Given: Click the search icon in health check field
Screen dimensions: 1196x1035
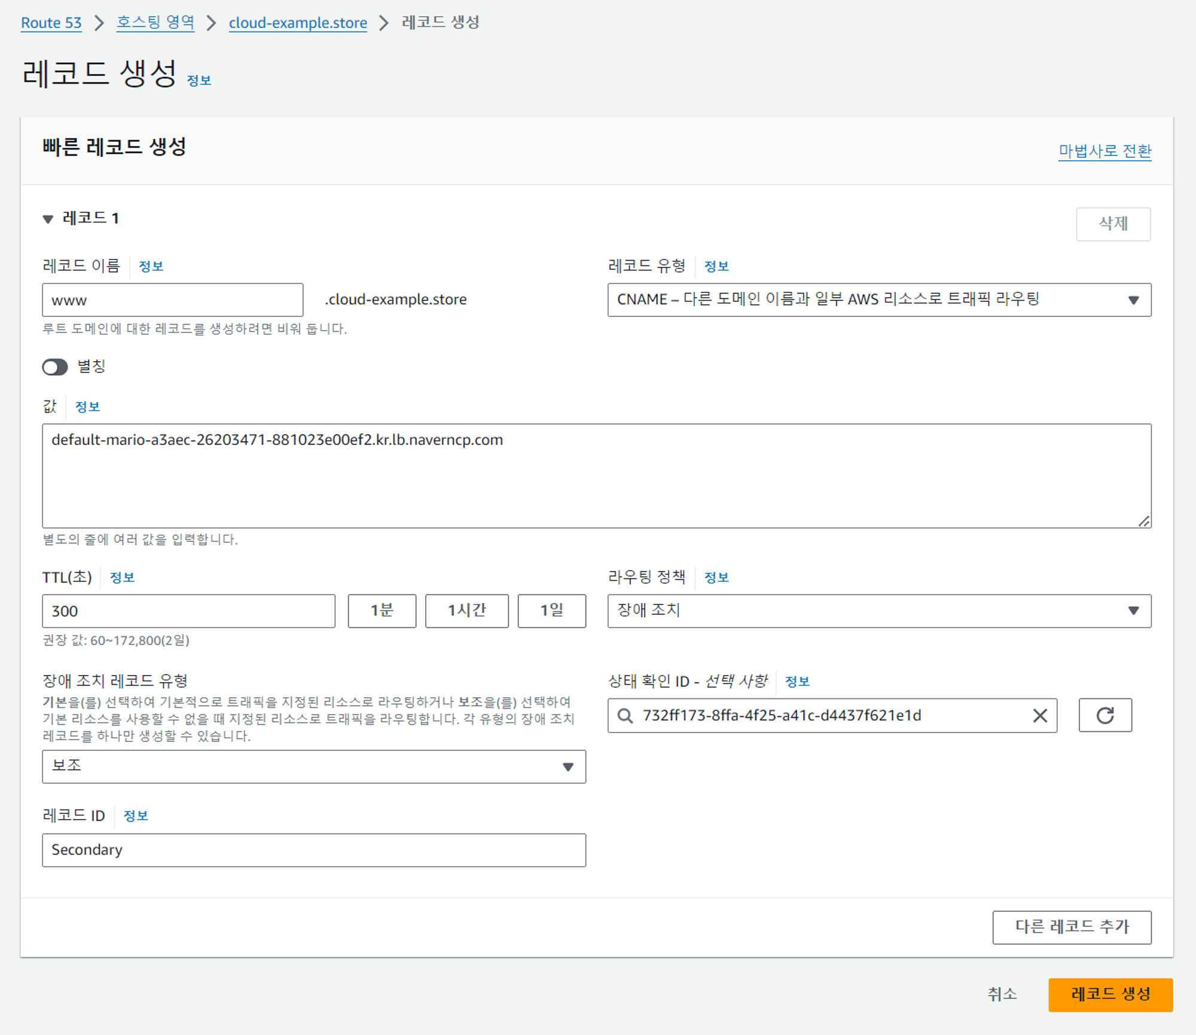Looking at the screenshot, I should (x=625, y=715).
